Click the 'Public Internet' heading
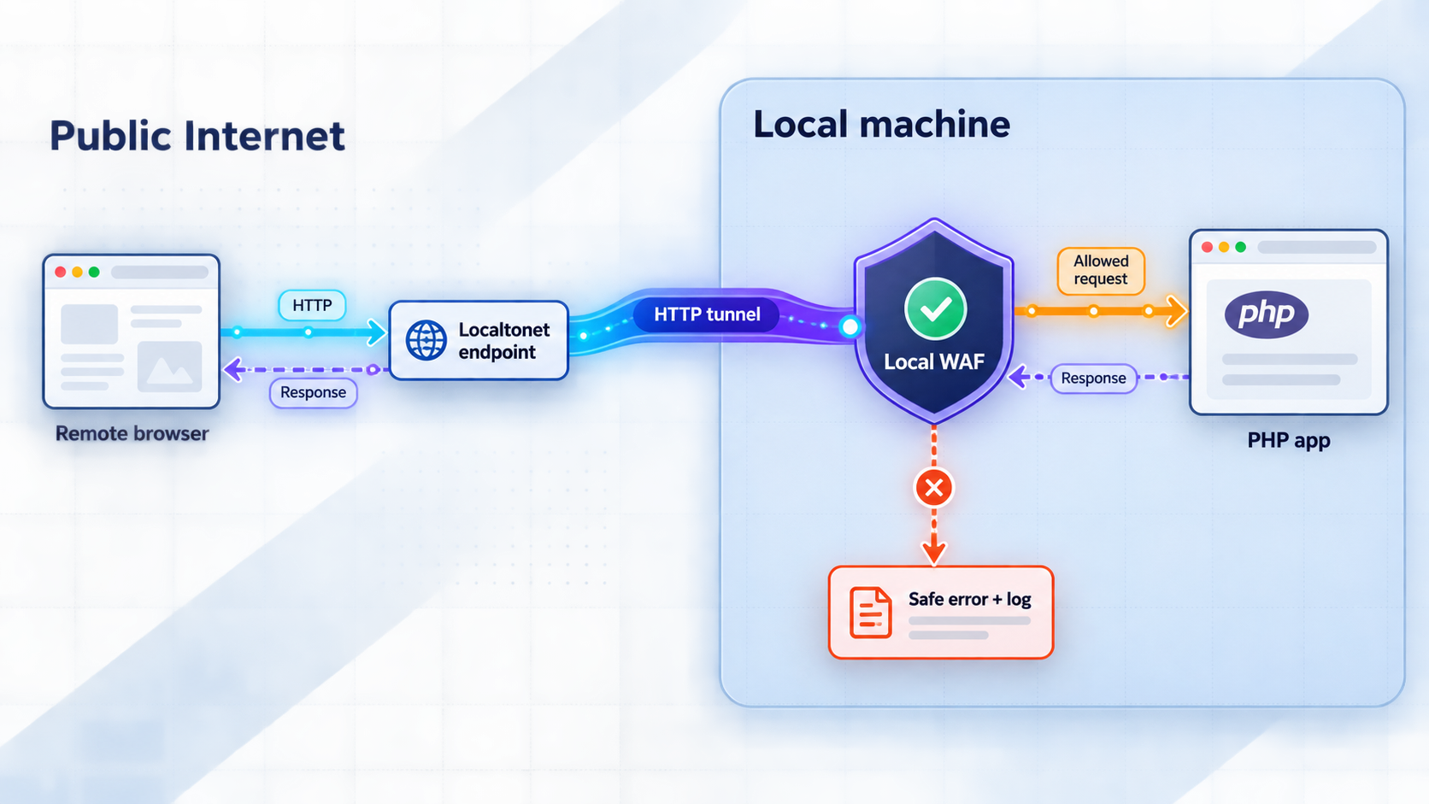This screenshot has height=804, width=1429. (197, 136)
